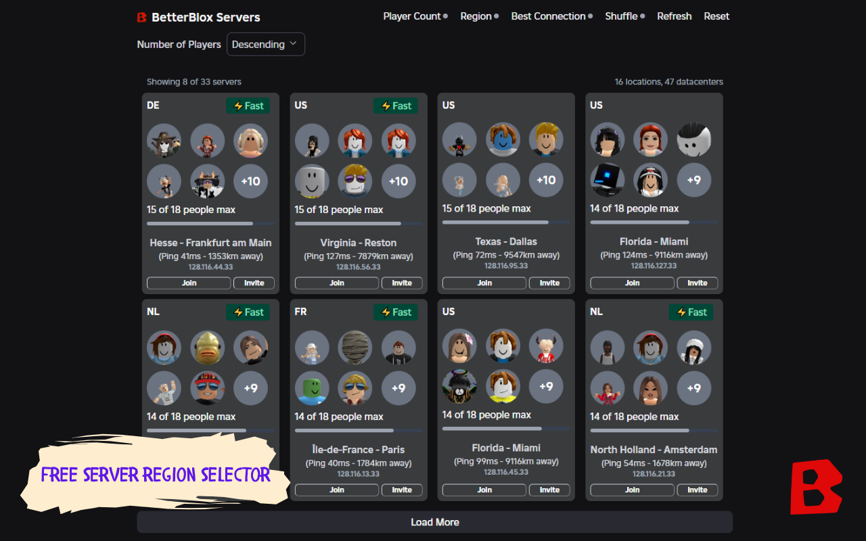
Task: Invite to the Virginia - Reston server
Action: point(402,283)
